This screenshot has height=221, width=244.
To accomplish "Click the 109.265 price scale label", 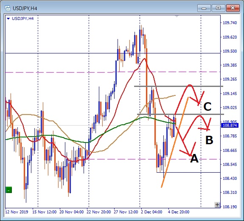I will pos(230,79).
